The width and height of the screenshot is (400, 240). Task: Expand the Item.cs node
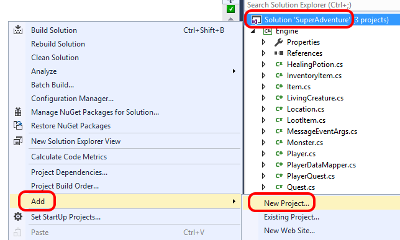(263, 87)
